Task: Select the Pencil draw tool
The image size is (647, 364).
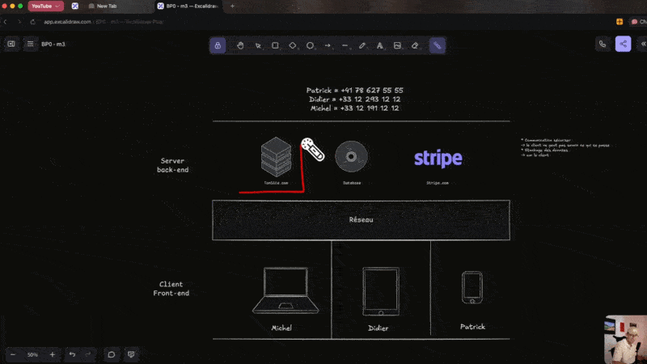Action: (x=362, y=45)
